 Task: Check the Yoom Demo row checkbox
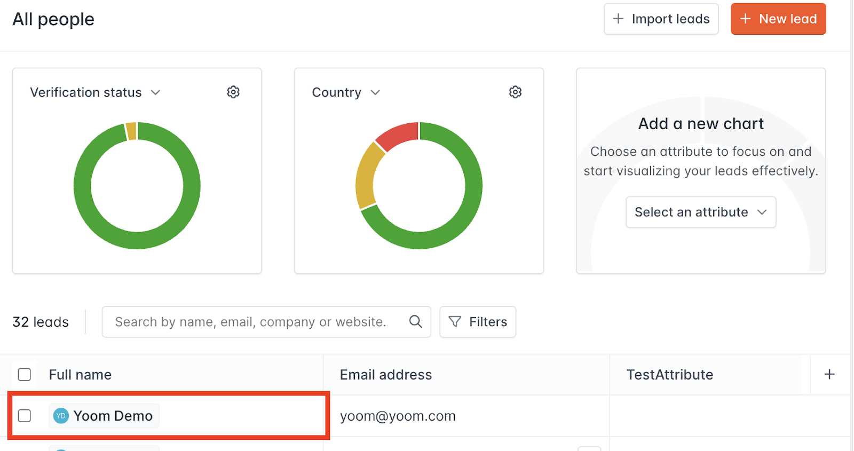pos(25,416)
